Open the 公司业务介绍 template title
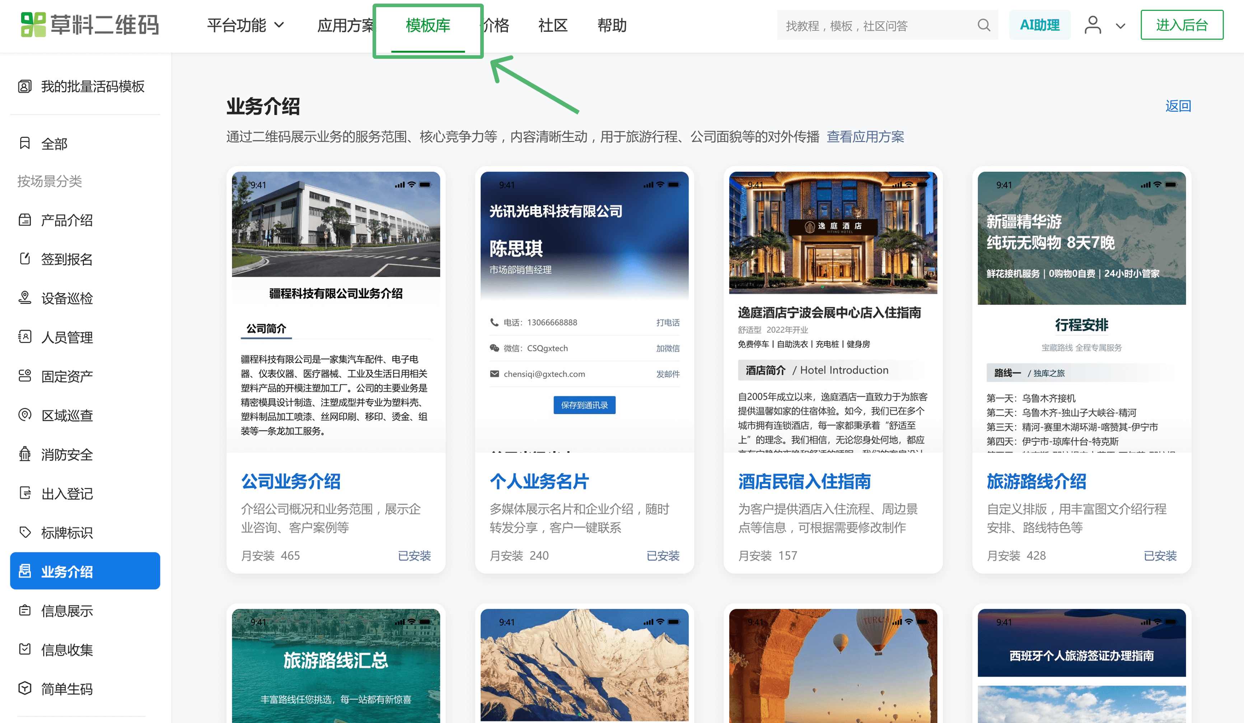The height and width of the screenshot is (723, 1244). coord(291,481)
